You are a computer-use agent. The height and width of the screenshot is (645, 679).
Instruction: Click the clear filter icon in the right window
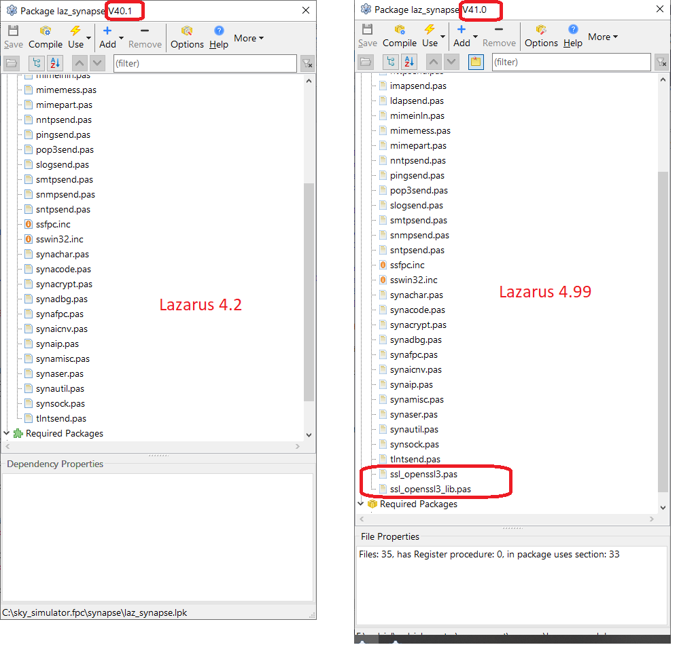661,62
